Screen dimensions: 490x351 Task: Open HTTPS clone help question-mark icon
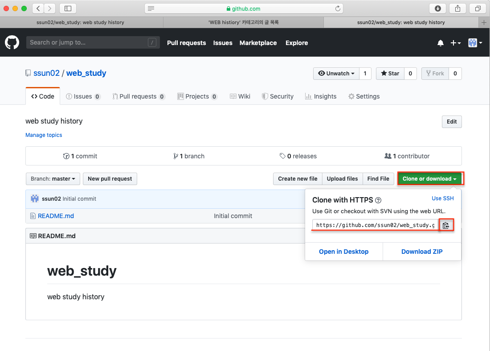[378, 200]
